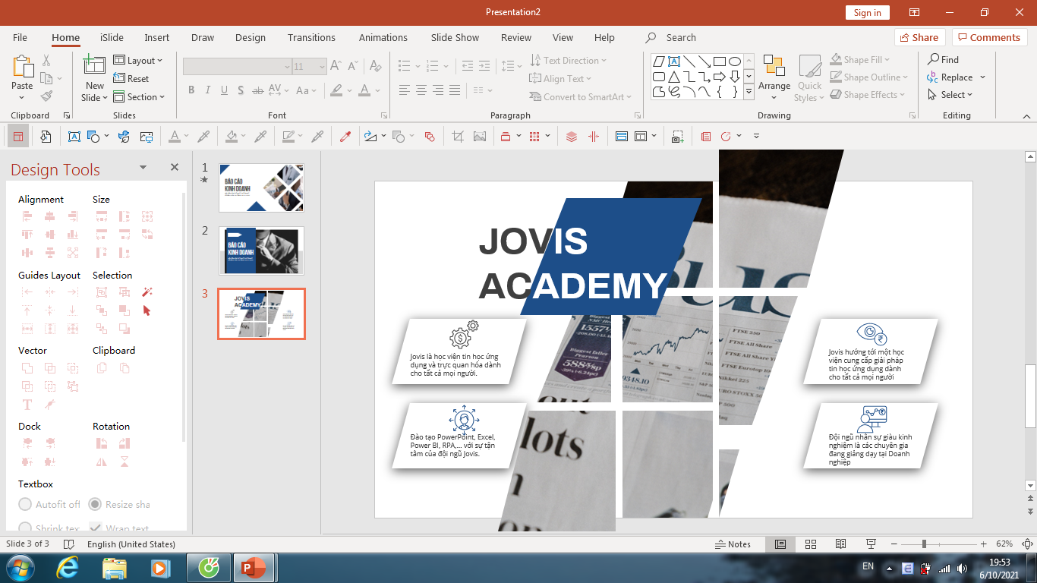
Task: Open the Select dropdown in Editing
Action: coord(950,95)
